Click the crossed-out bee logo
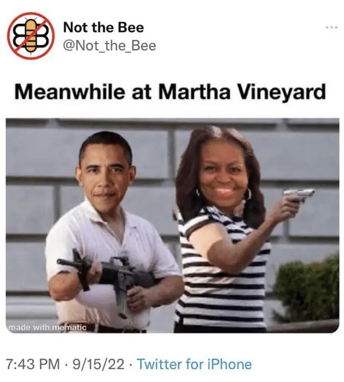The height and width of the screenshot is (382, 344). tap(31, 35)
